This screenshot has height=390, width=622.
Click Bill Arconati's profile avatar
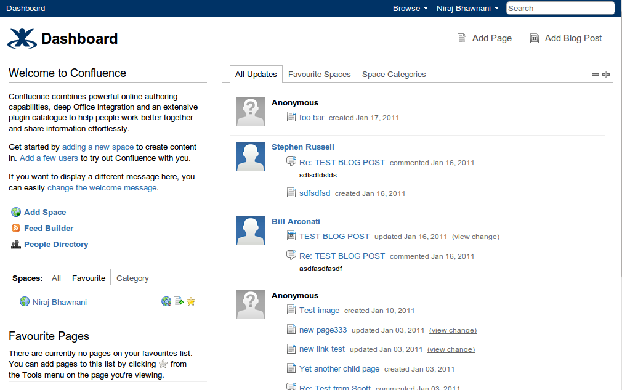[251, 230]
